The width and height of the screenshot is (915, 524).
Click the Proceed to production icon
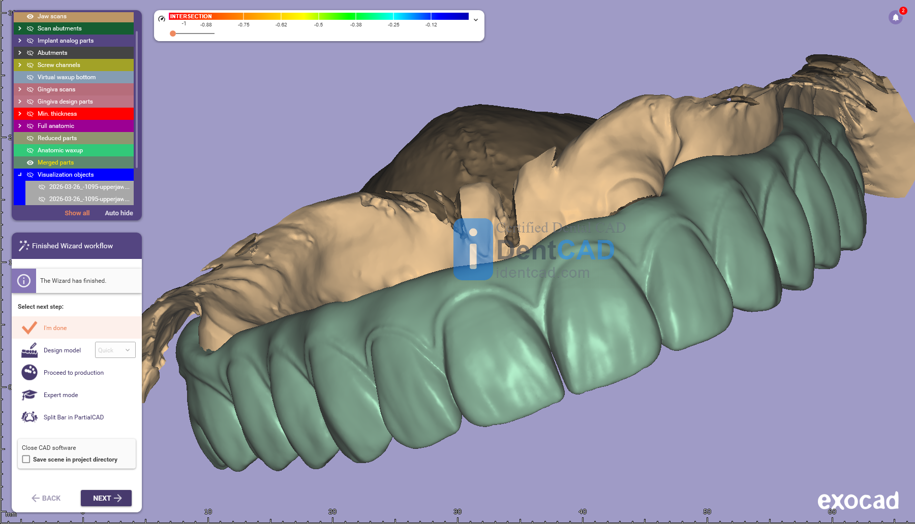29,373
